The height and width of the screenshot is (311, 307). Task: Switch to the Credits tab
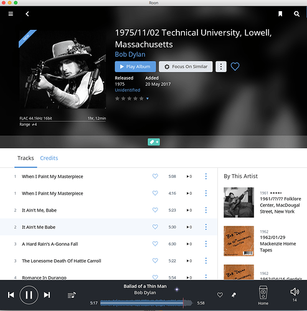pyautogui.click(x=49, y=158)
